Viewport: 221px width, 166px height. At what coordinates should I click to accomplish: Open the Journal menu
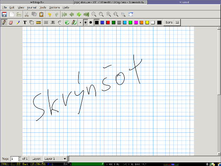tap(32, 8)
